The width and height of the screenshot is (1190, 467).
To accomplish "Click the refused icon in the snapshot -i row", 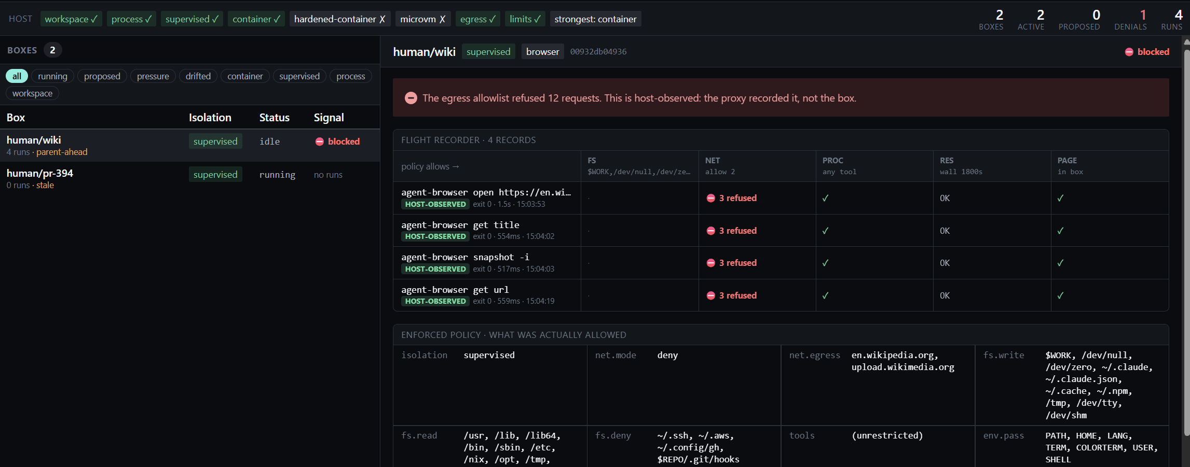I will click(711, 263).
